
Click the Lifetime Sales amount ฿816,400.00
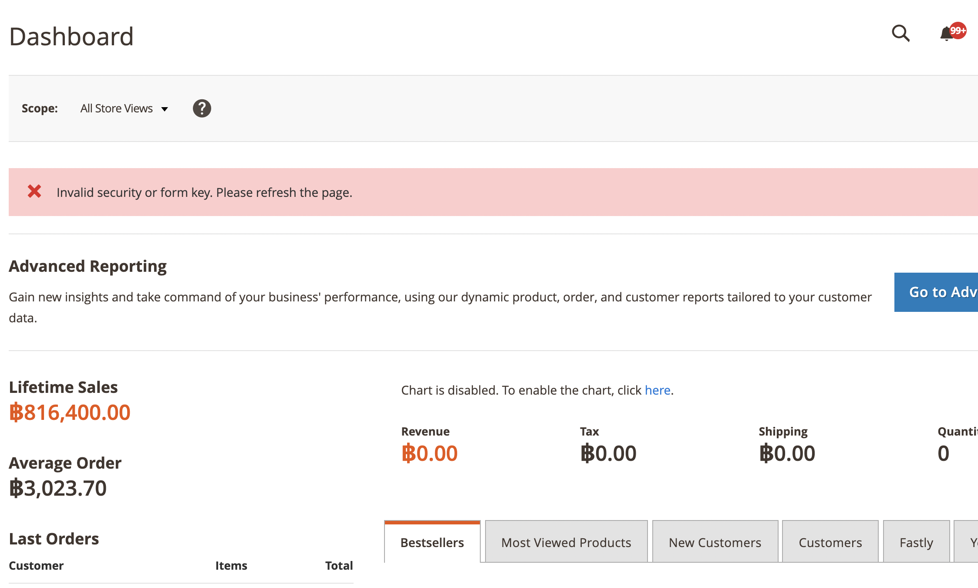[x=70, y=412]
